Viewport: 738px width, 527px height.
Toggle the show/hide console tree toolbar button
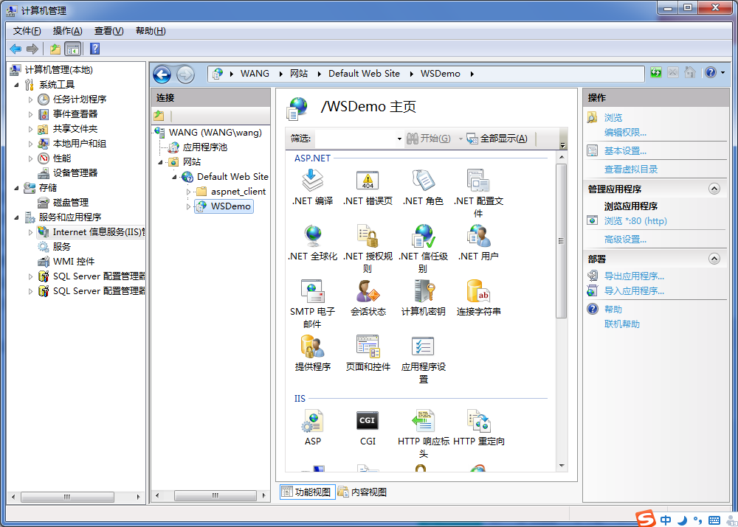pyautogui.click(x=73, y=49)
